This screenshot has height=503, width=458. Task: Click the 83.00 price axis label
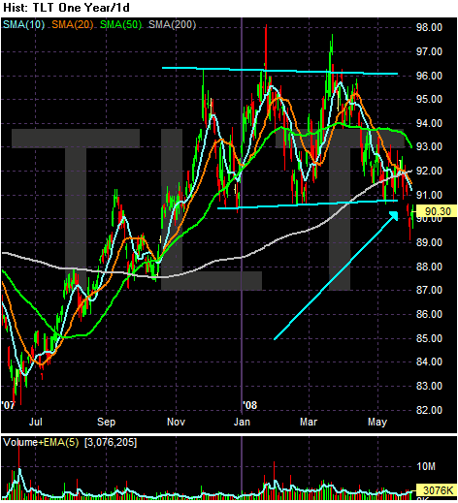429,386
